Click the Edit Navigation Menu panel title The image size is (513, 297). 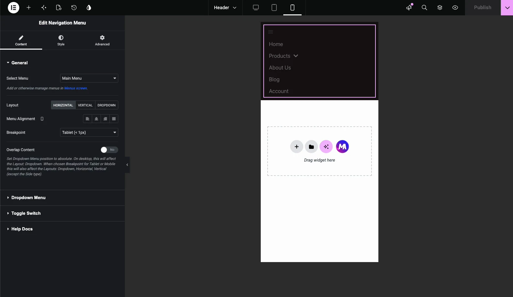coord(62,23)
